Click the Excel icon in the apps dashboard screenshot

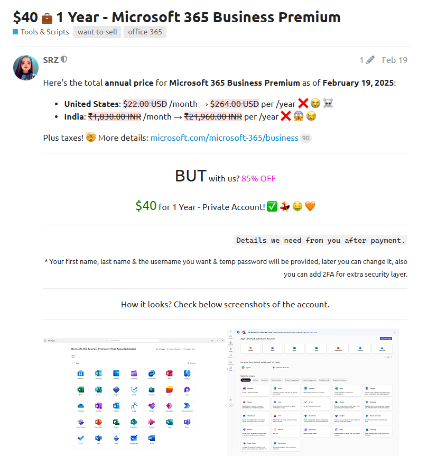[x=81, y=390]
